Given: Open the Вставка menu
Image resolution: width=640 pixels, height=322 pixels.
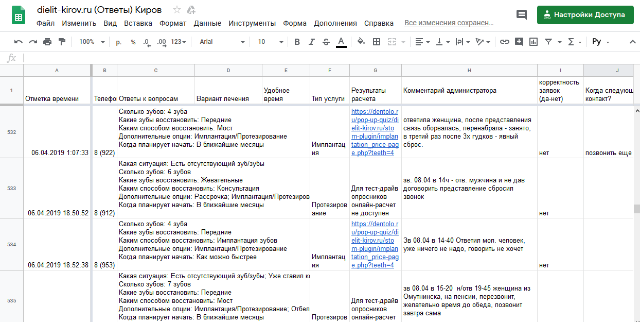Looking at the screenshot, I should [x=138, y=23].
